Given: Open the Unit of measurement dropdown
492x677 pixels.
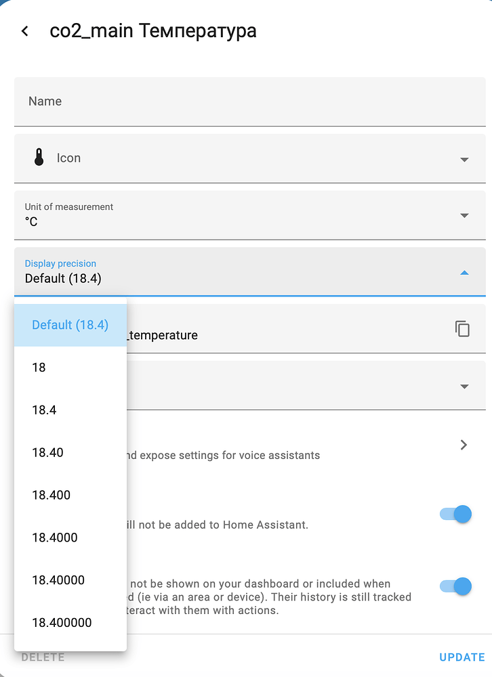Looking at the screenshot, I should coord(464,215).
